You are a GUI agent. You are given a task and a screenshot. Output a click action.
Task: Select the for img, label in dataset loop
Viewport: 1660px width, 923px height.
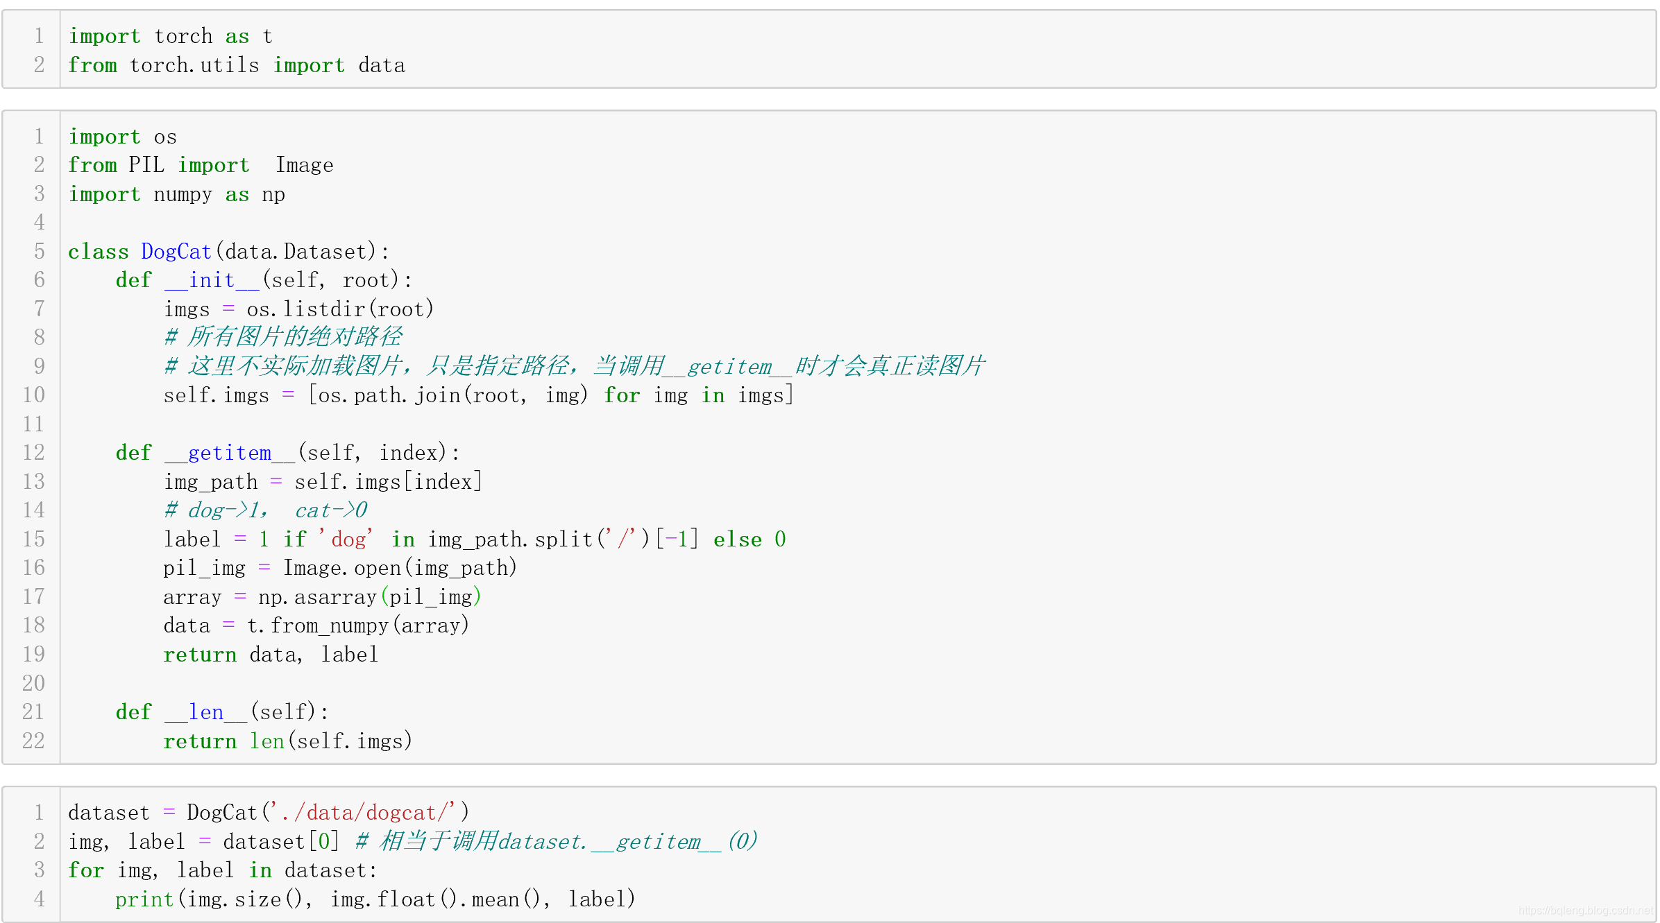point(221,870)
